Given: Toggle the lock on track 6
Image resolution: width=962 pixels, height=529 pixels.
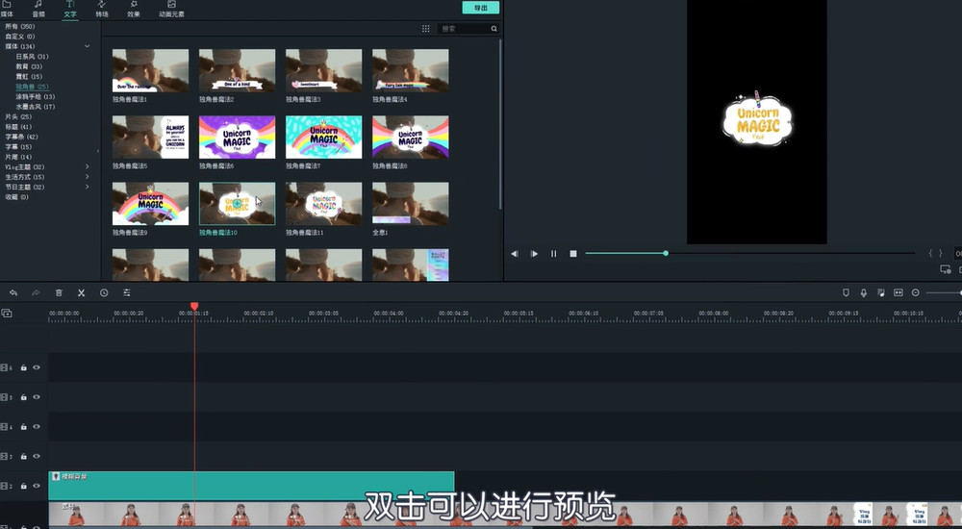Looking at the screenshot, I should [x=23, y=367].
